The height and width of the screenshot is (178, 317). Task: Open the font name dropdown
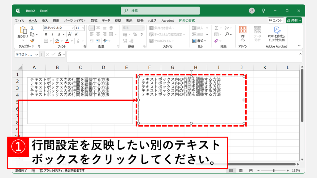click(72, 28)
